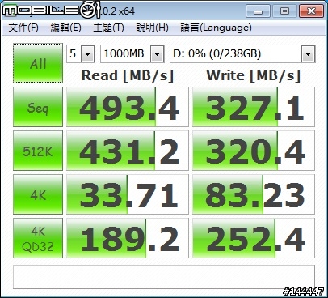Viewport: 328px width, 298px height.
Task: Open the 說明(H) menu
Action: 152,28
